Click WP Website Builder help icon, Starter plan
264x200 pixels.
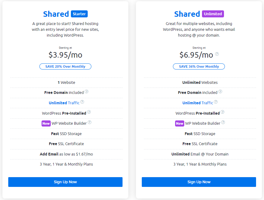click(x=90, y=122)
